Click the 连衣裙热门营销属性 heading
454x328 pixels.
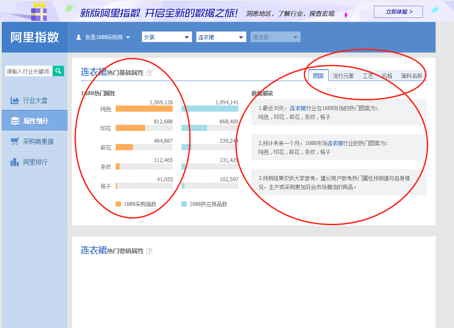coord(112,250)
